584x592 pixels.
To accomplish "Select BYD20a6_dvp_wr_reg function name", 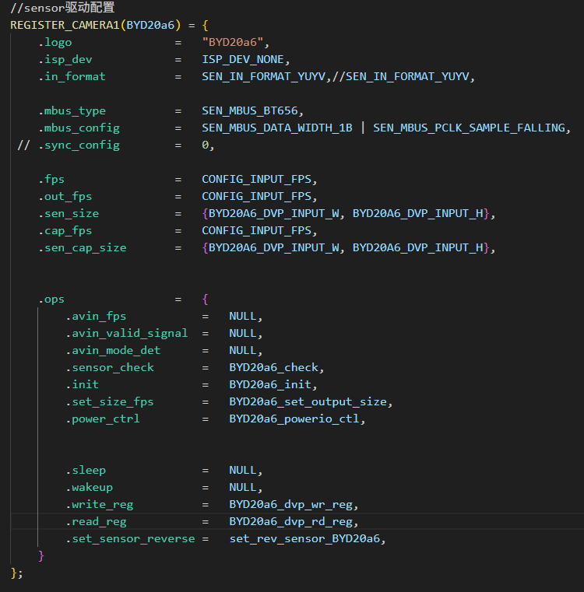I will [x=291, y=505].
